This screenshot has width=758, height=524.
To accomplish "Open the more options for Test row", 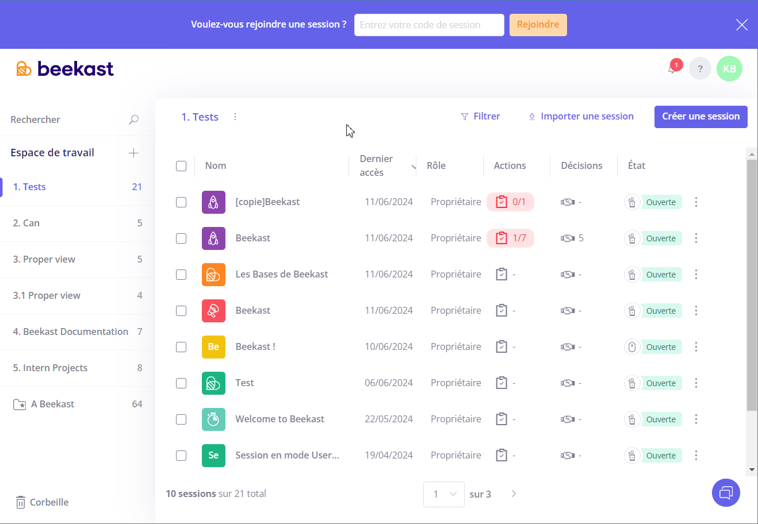I will pos(696,383).
